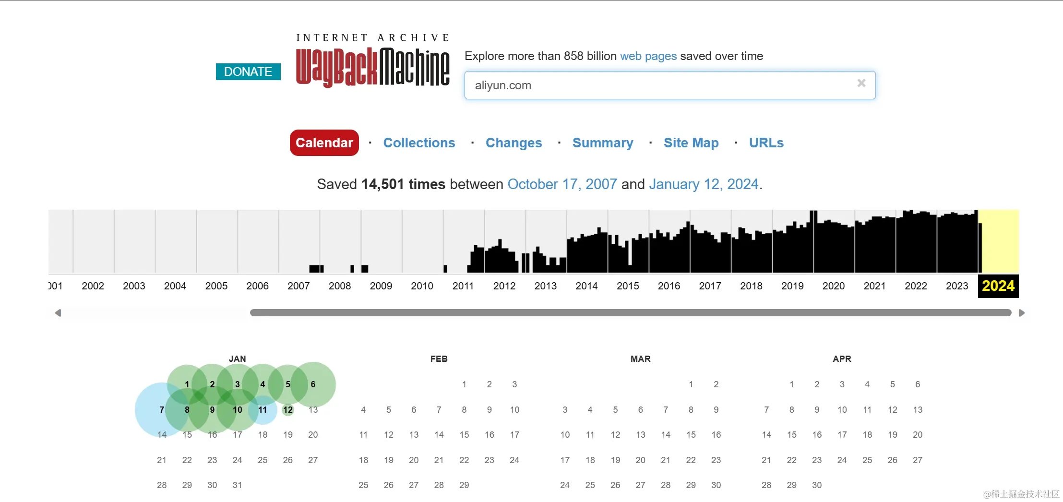
Task: Select year 2010 on the timeline
Action: tap(422, 286)
